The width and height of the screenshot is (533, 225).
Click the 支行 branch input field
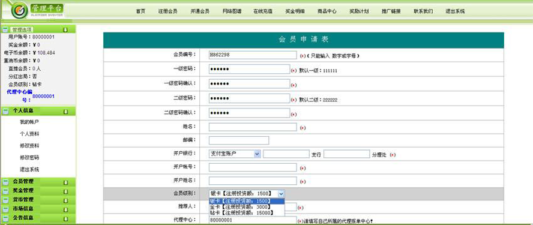point(286,154)
